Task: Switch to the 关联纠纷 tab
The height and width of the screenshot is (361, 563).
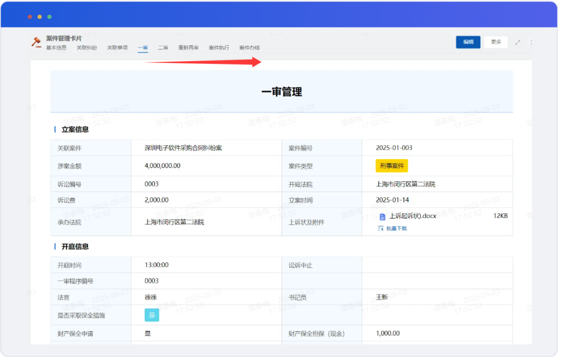Action: [88, 48]
